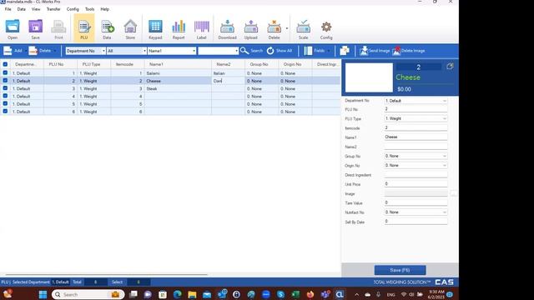Click the Show All refresh icon
The height and width of the screenshot is (300, 534).
tap(270, 51)
